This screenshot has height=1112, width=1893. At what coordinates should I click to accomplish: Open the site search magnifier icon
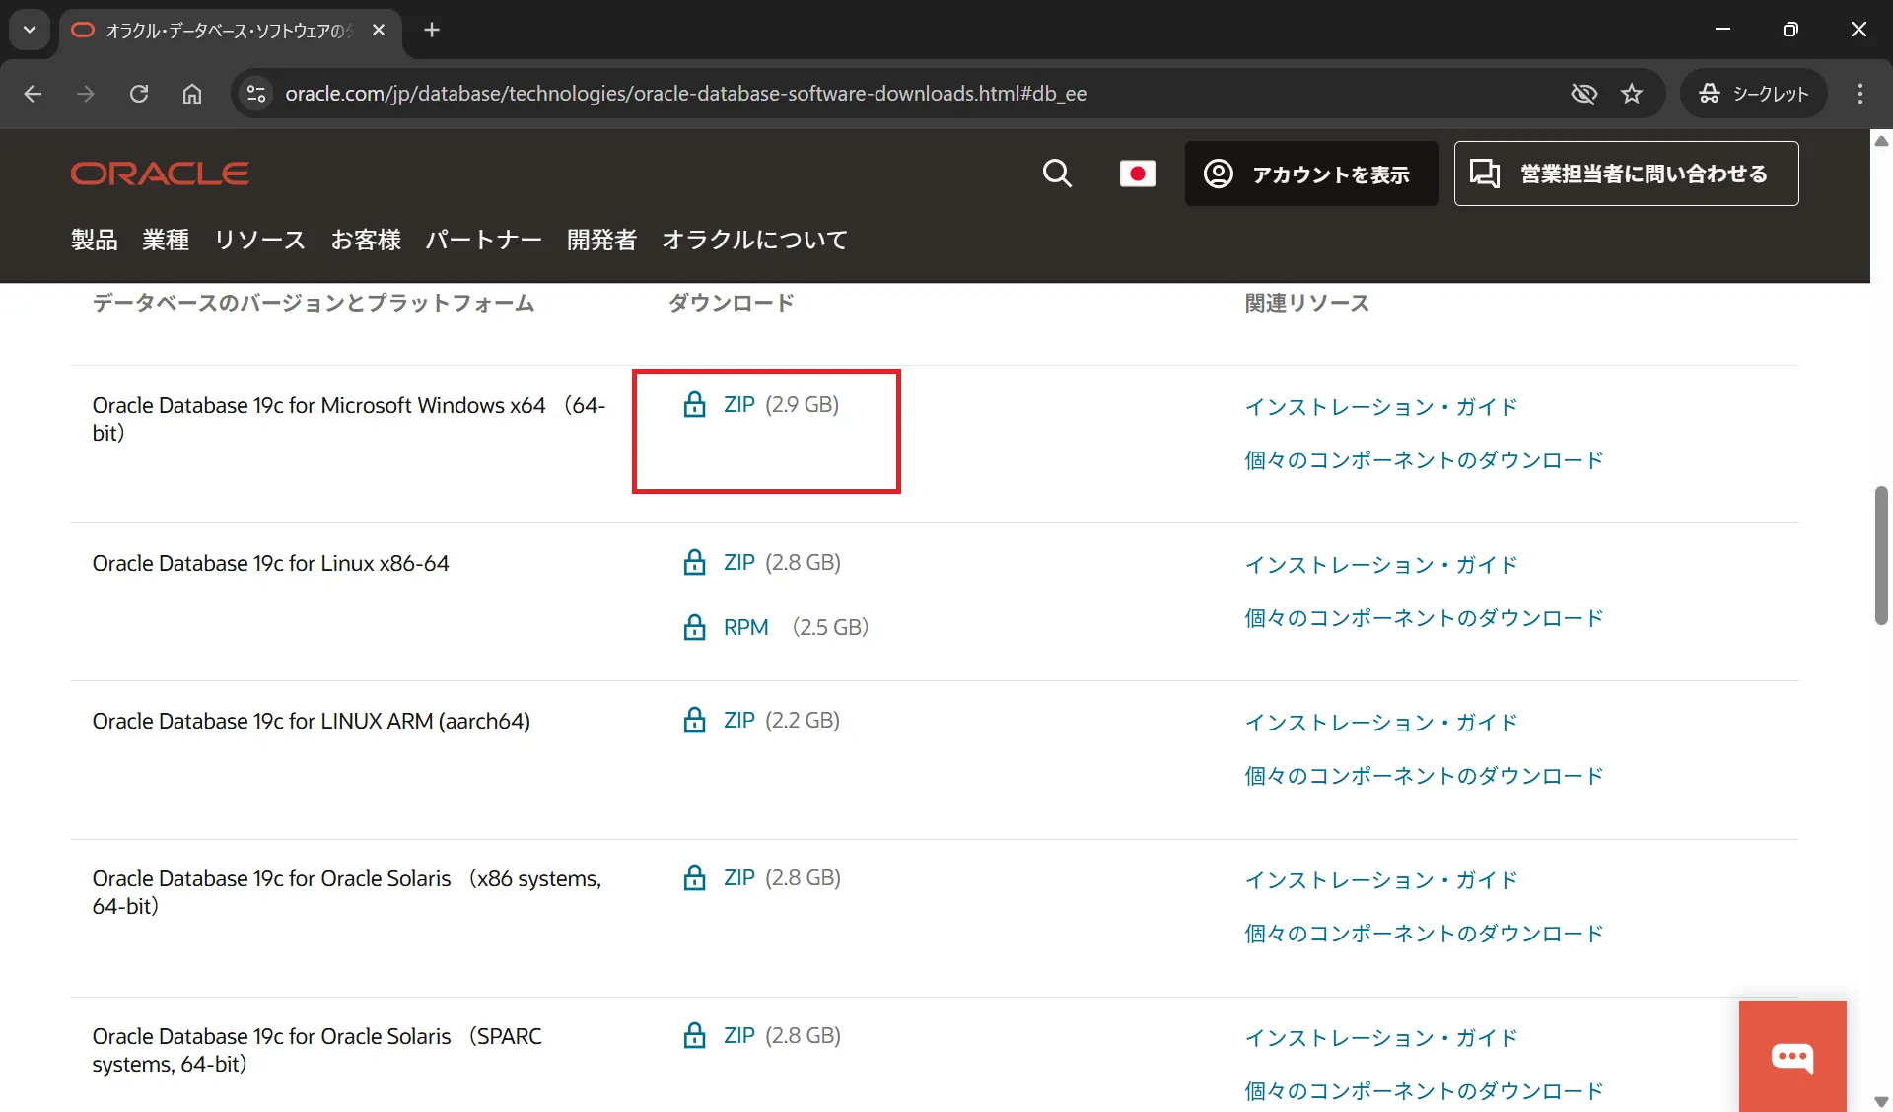pyautogui.click(x=1057, y=174)
